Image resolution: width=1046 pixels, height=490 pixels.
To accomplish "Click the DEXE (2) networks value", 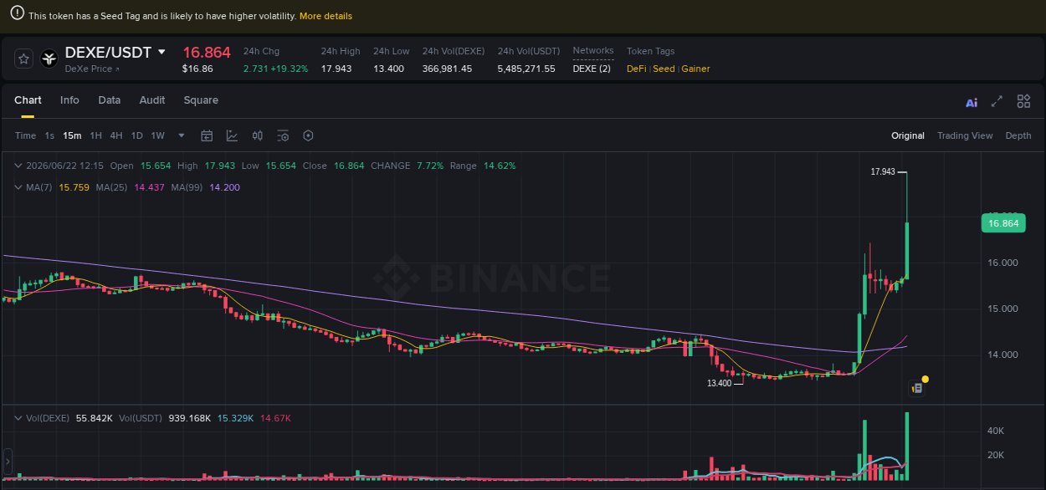I will [592, 69].
